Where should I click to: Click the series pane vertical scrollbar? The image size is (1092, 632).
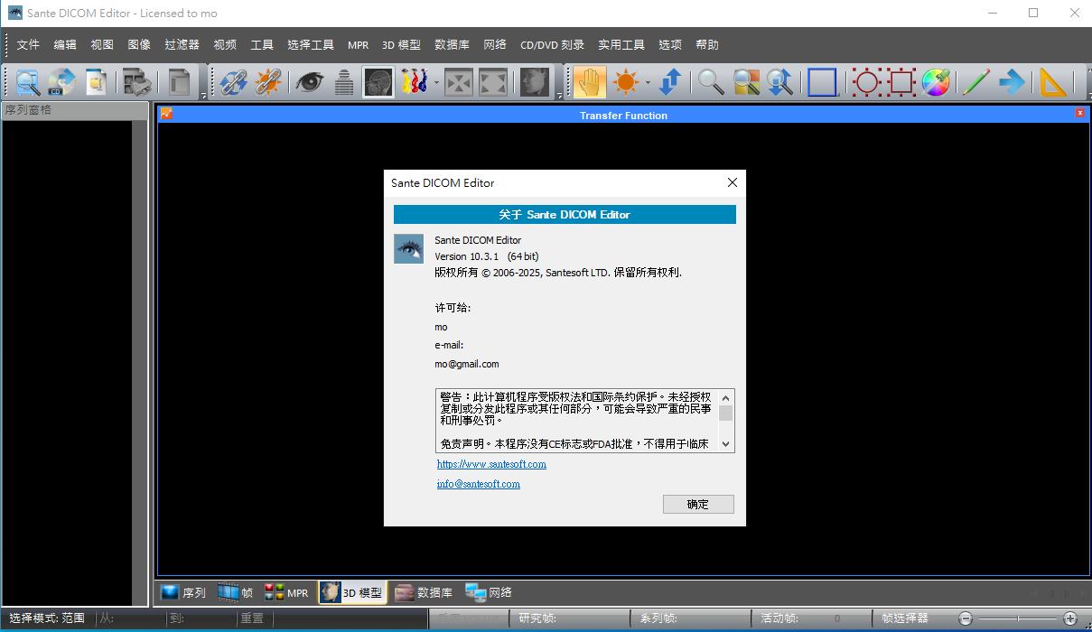[139, 361]
